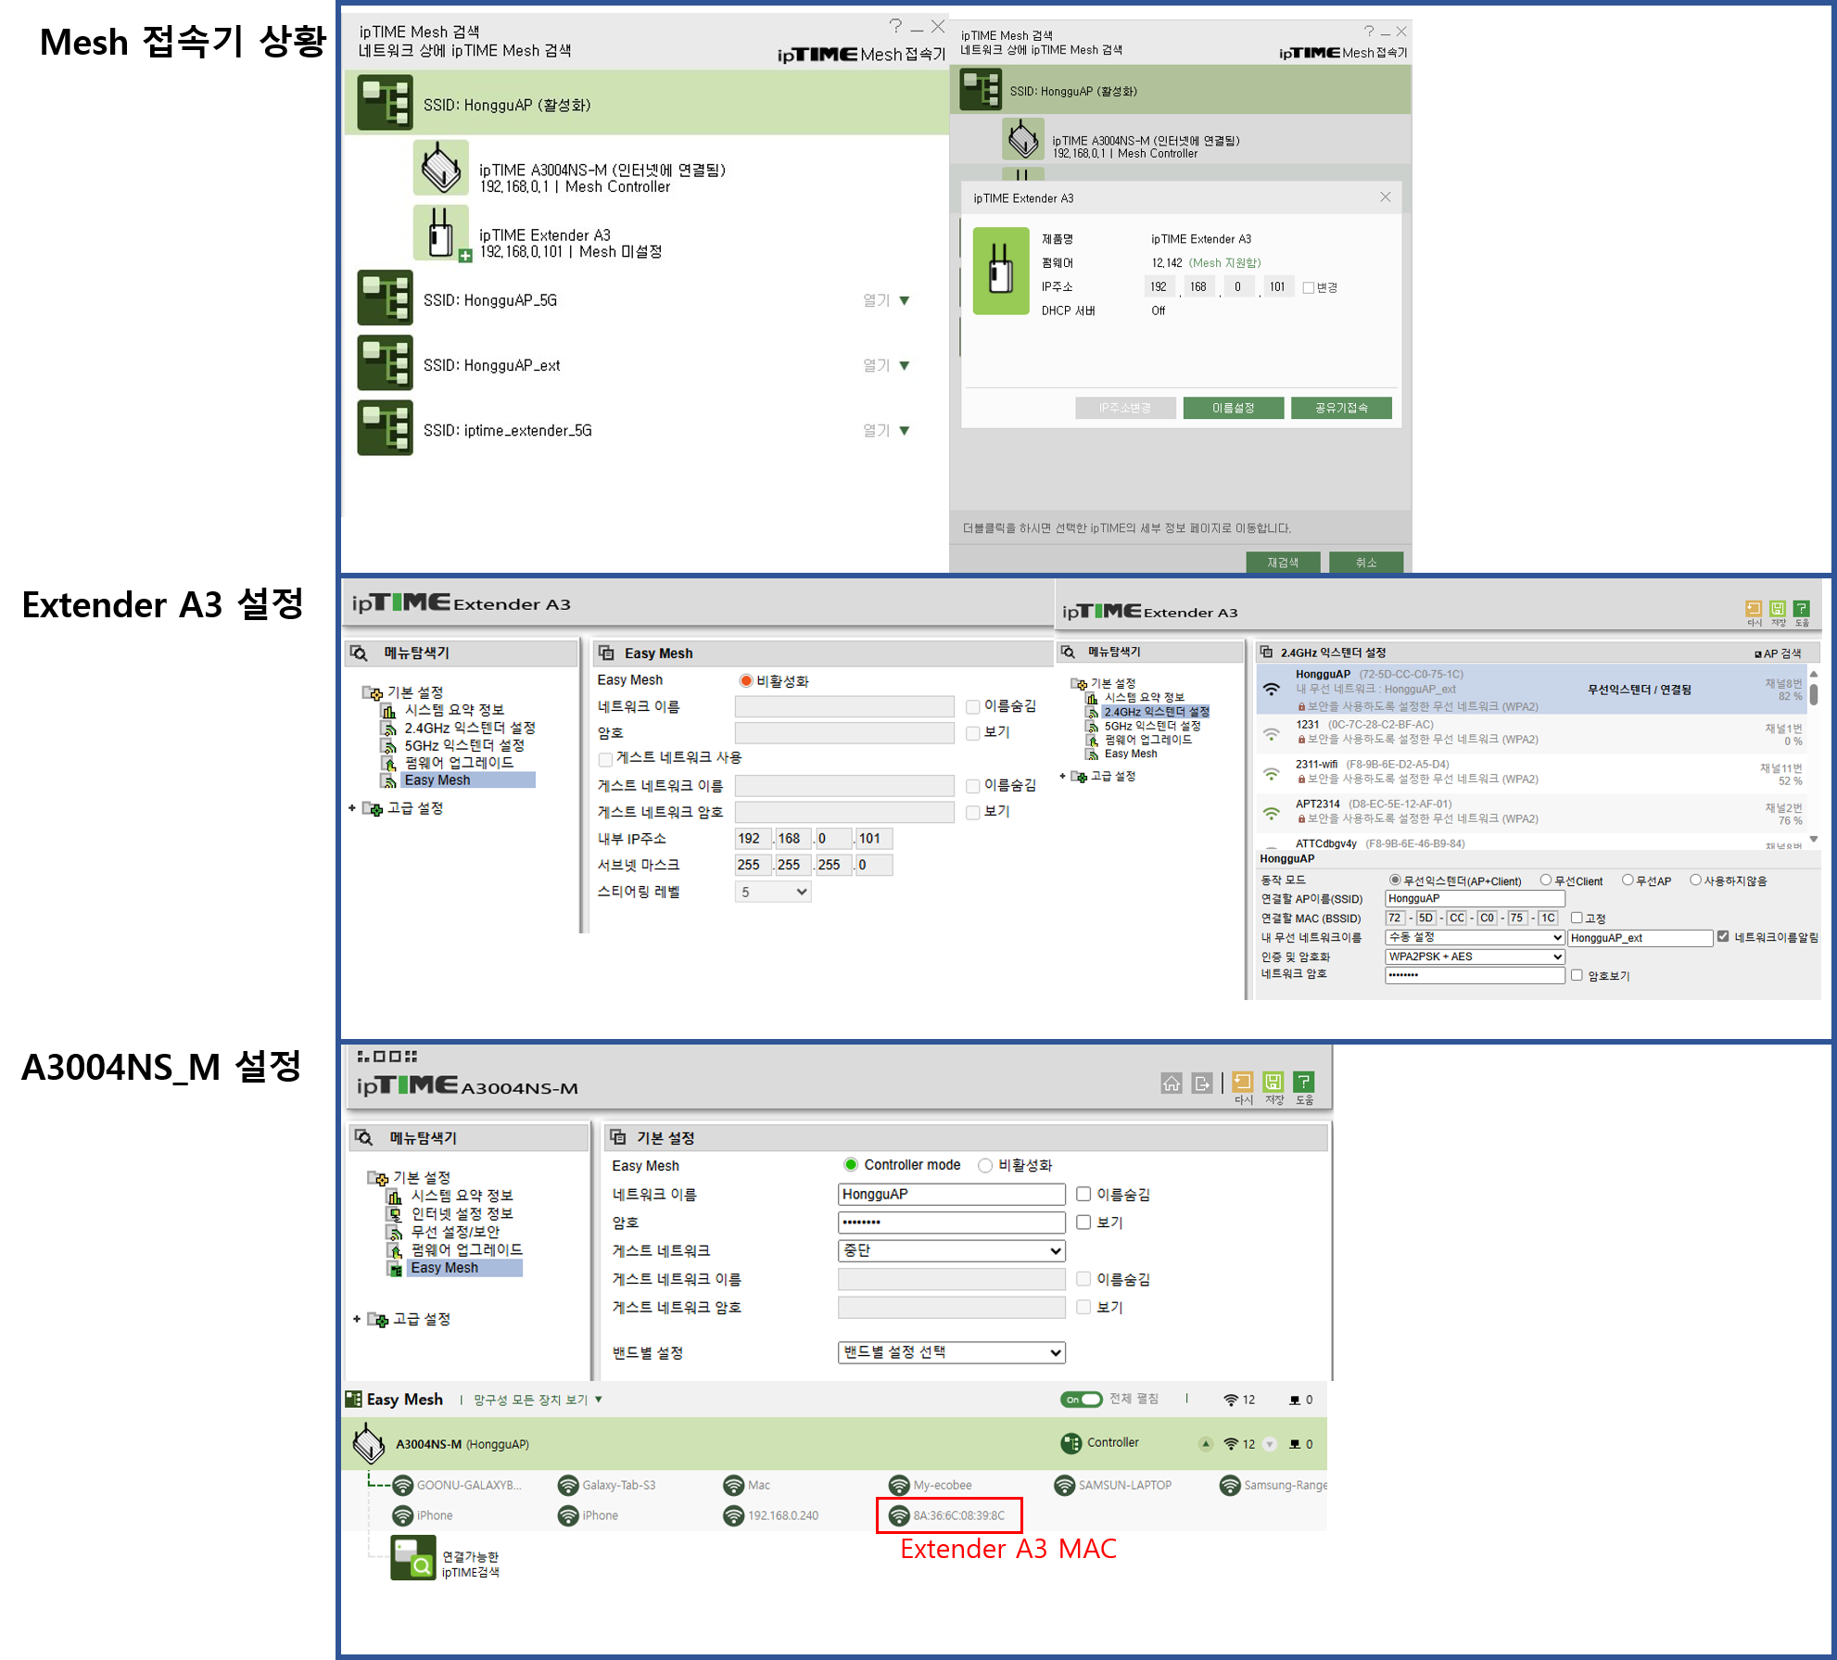Click the network icon beside SSID iptime_extender_5G
1837x1660 pixels.
pos(385,428)
